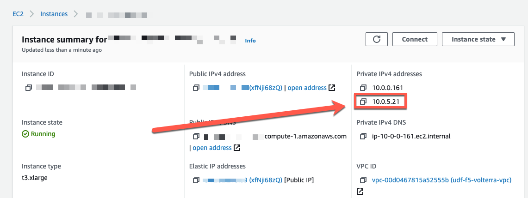Click the refresh instance summary button

pyautogui.click(x=376, y=39)
